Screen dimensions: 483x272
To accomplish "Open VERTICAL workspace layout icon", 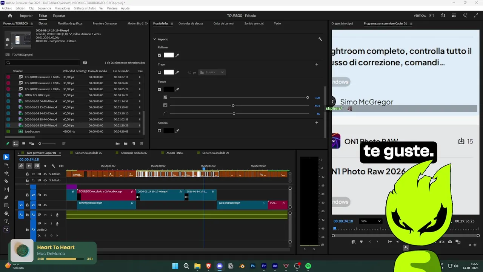I will point(432,15).
